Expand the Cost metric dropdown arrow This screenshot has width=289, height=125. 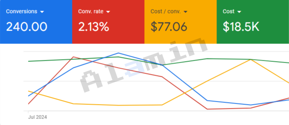click(239, 12)
